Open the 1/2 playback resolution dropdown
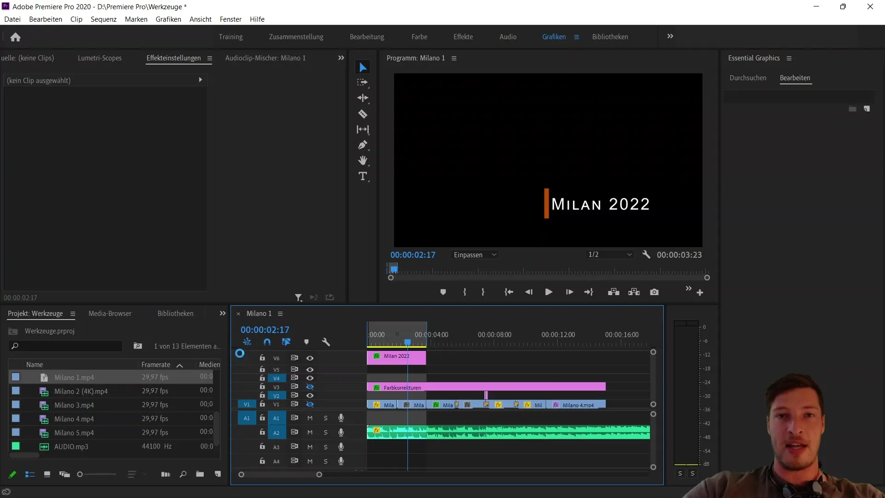The width and height of the screenshot is (885, 498). tap(609, 255)
